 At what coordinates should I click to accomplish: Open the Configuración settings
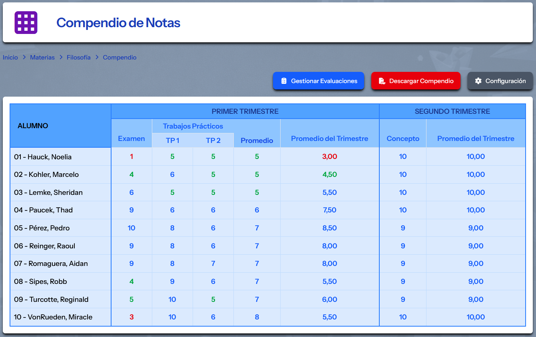pos(500,81)
